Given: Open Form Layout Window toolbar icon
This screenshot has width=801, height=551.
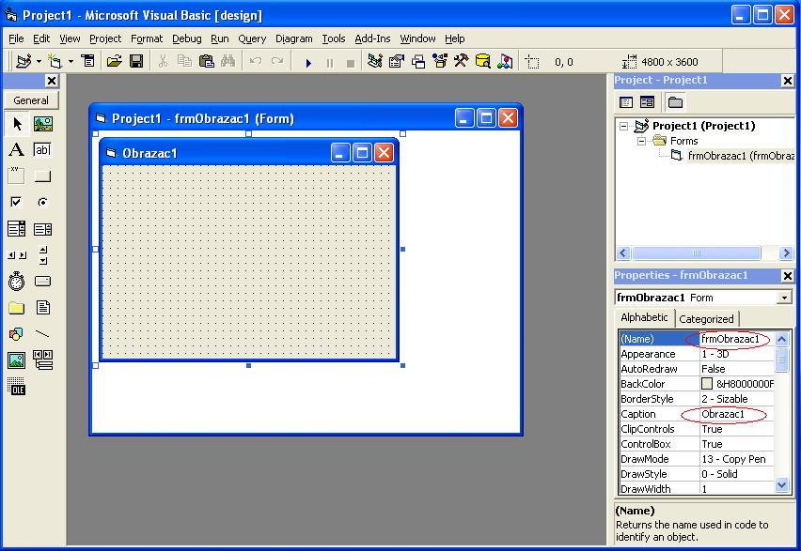Looking at the screenshot, I should click(x=418, y=62).
